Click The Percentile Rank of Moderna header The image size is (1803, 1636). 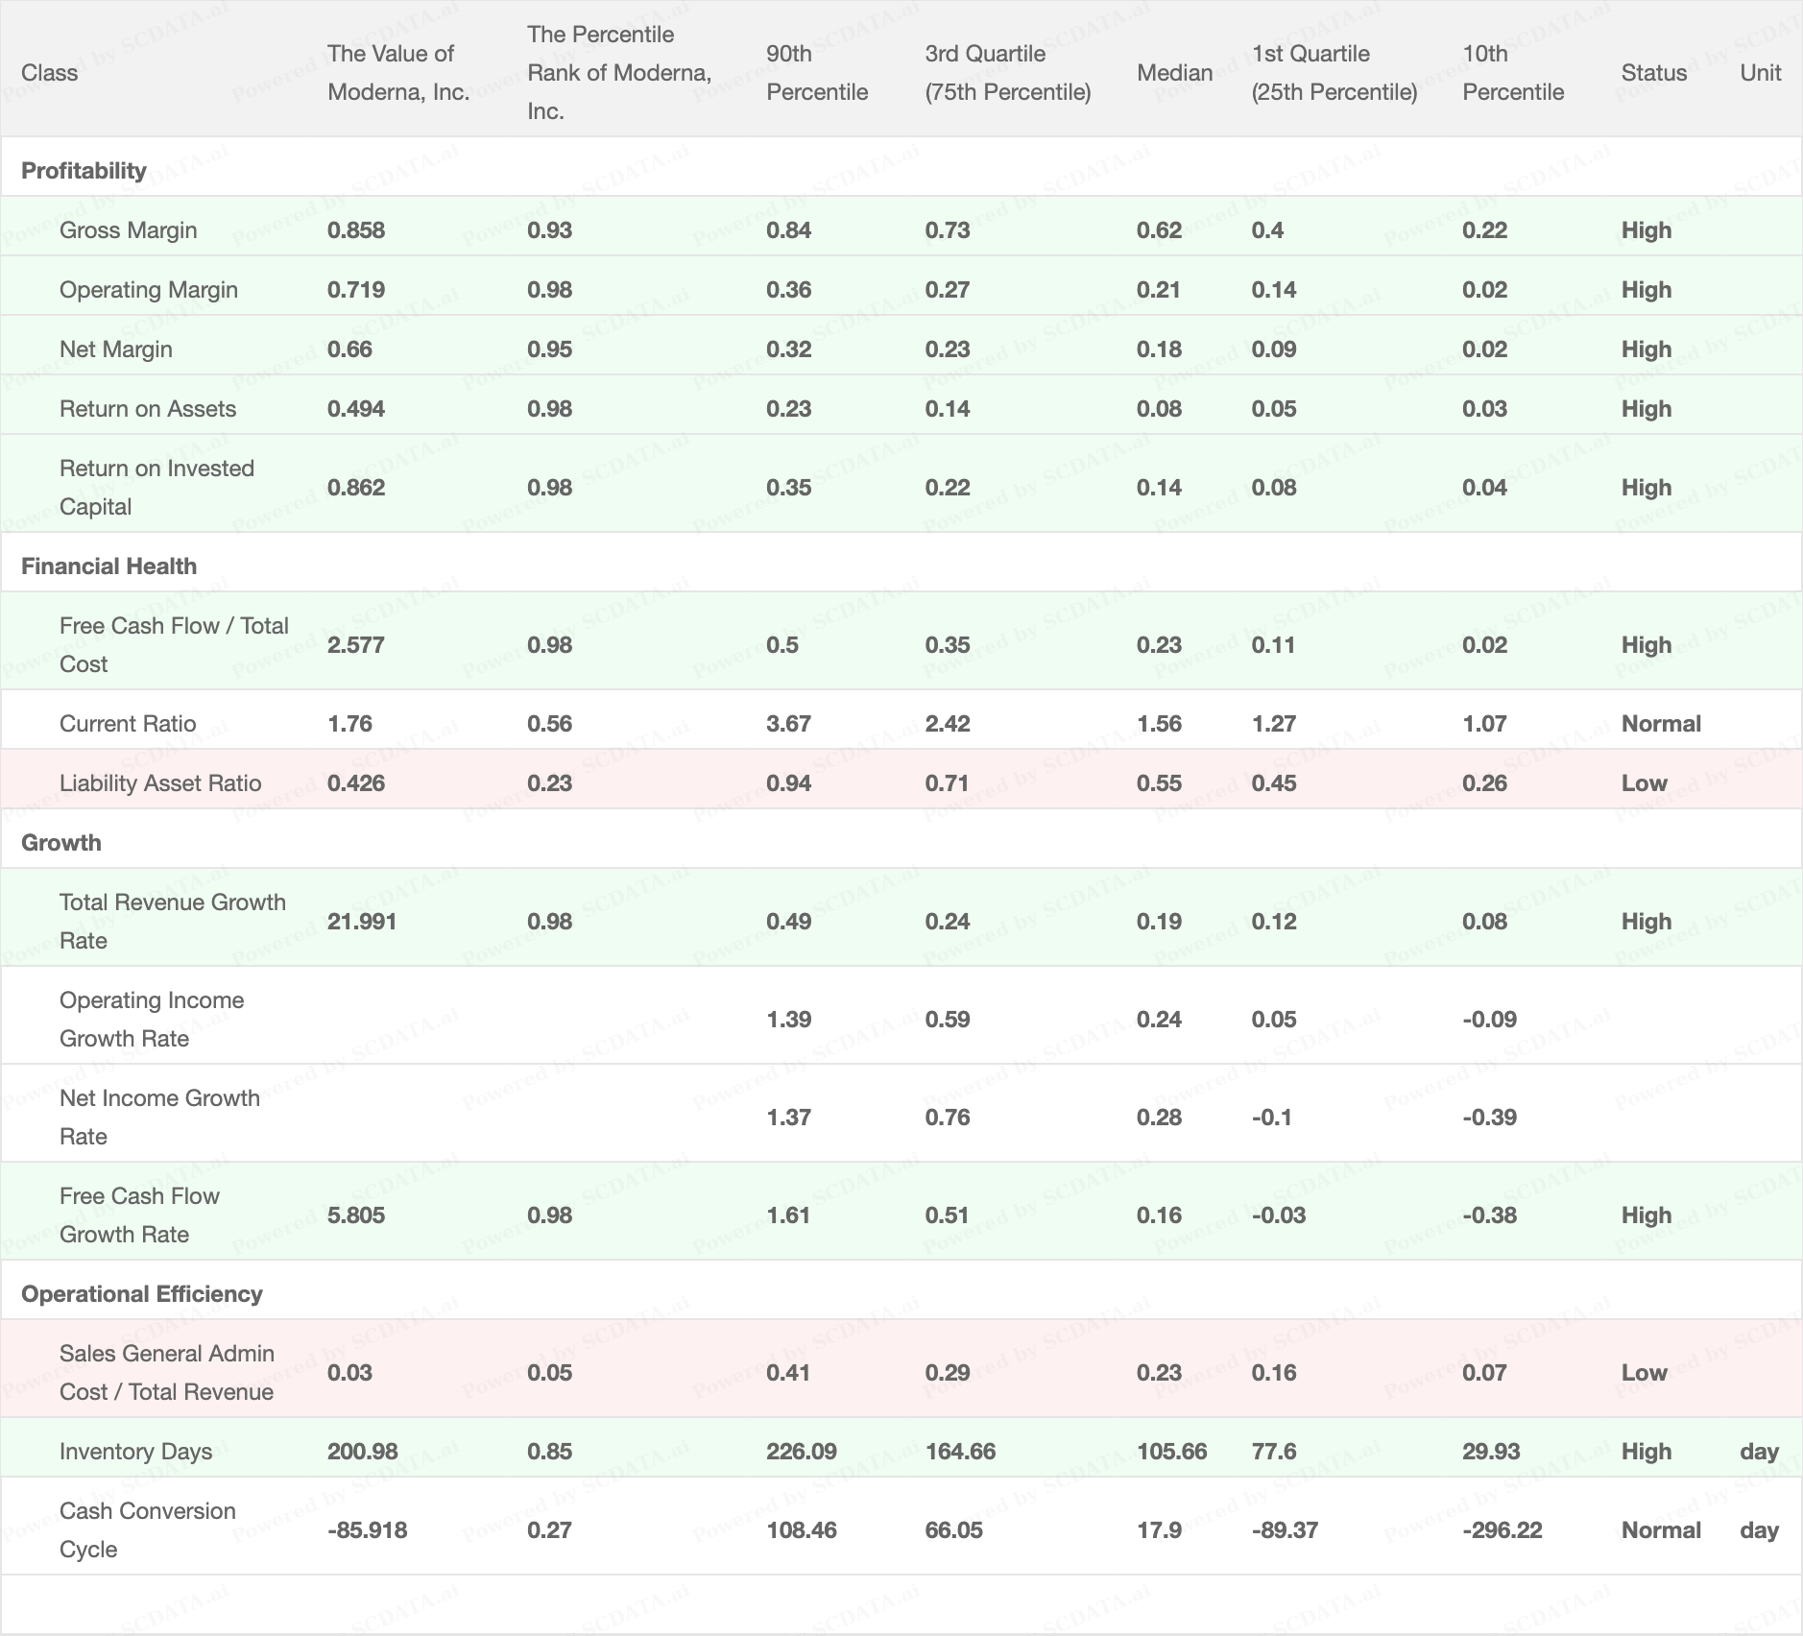pos(619,73)
